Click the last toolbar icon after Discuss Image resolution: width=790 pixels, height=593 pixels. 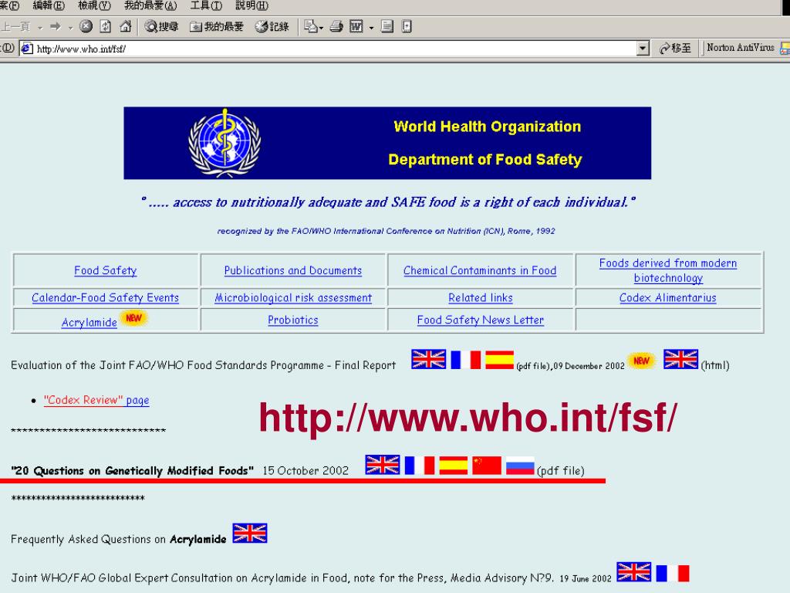(x=407, y=26)
